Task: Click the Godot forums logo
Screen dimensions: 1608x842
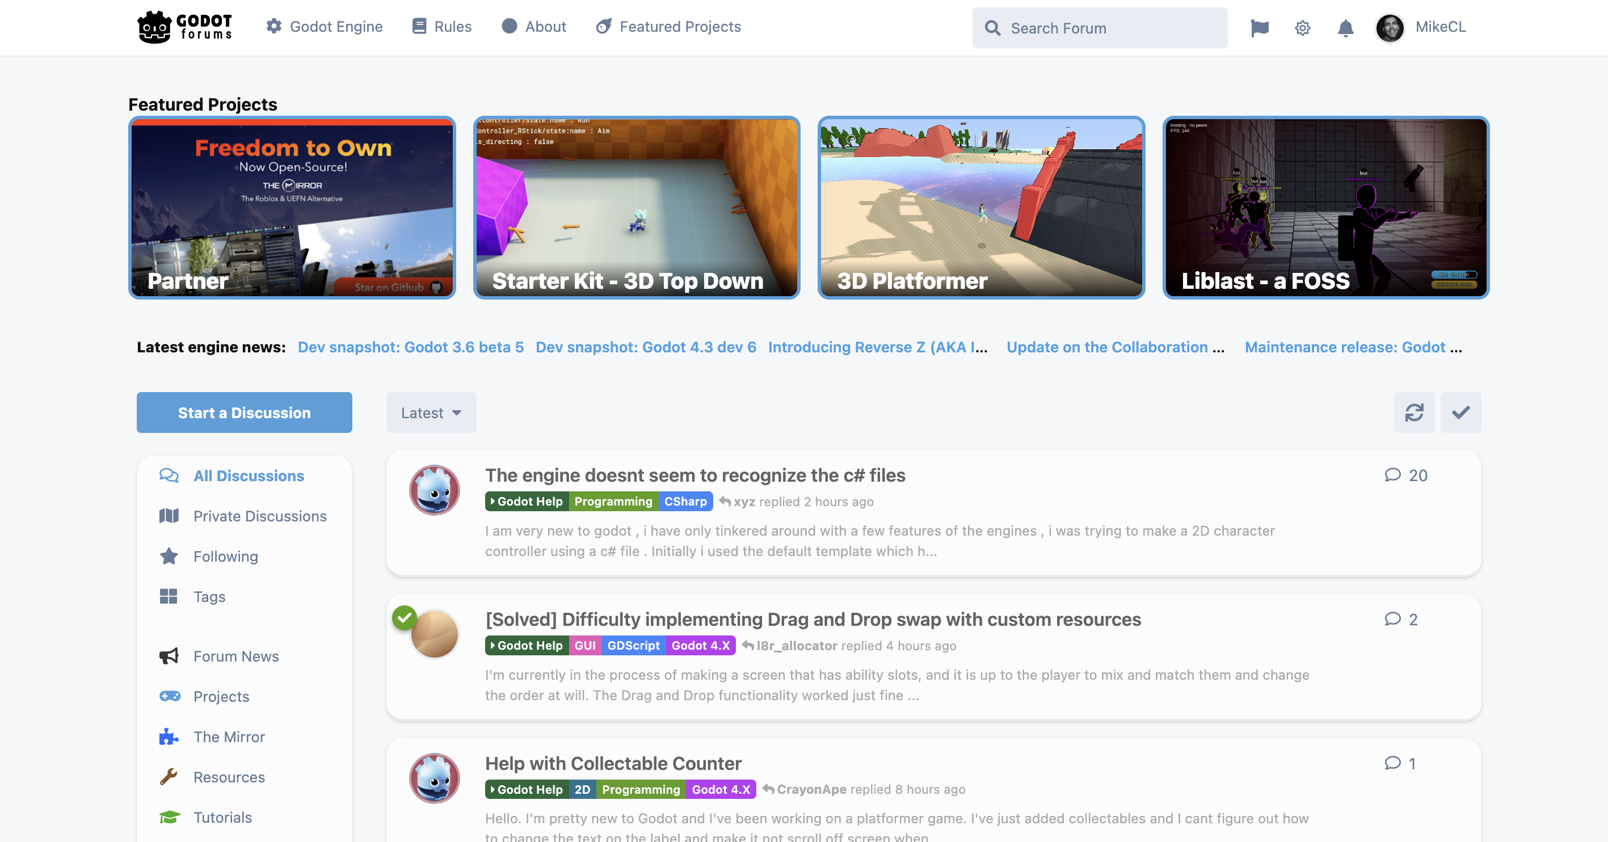Action: (x=185, y=27)
